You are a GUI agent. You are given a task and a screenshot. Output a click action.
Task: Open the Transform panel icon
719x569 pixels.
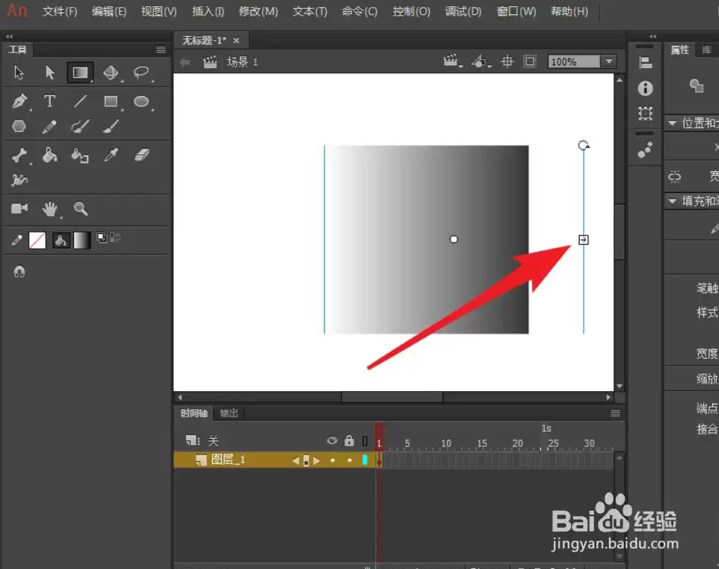(645, 113)
